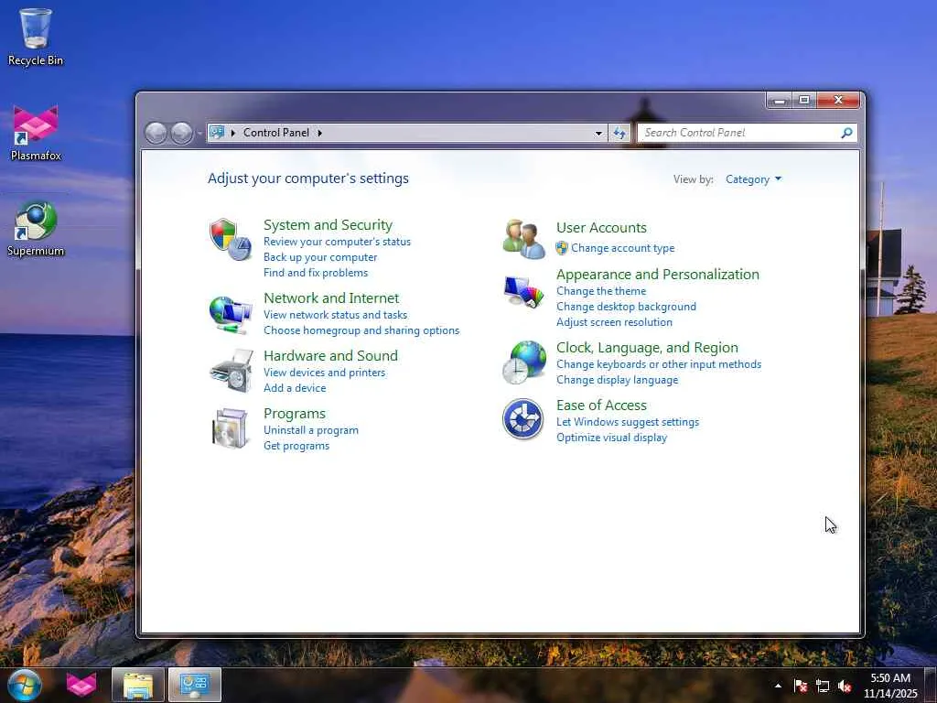
Task: Open the Windows Start orb
Action: coord(25,685)
